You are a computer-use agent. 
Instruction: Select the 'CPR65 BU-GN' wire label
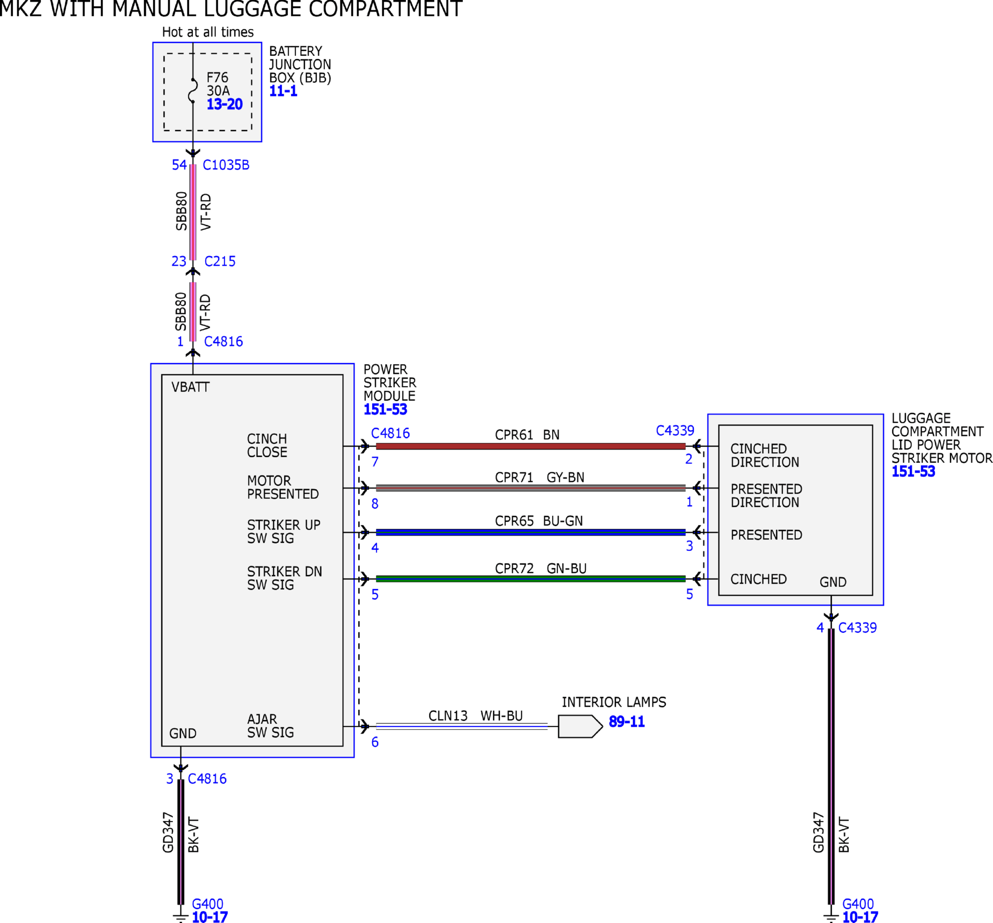click(538, 521)
